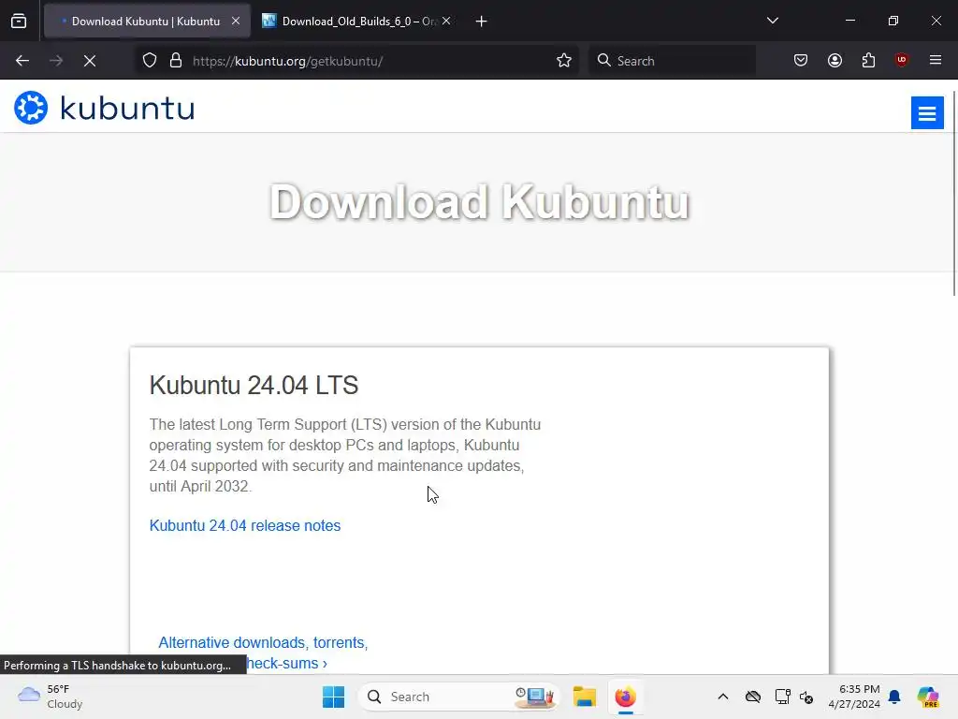
Task: Open the muted volume tray icon
Action: [x=806, y=697]
